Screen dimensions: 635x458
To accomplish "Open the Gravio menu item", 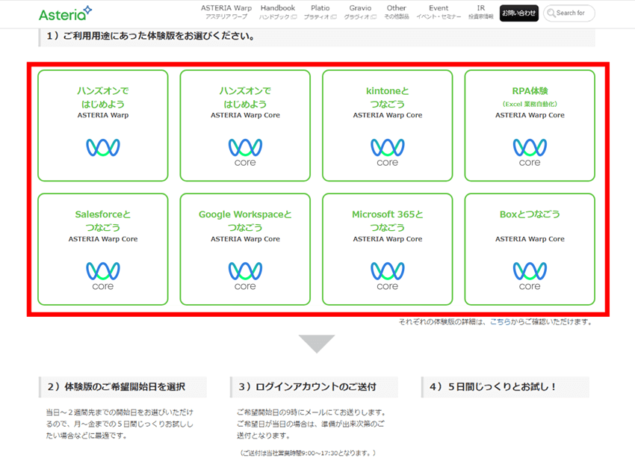I will pyautogui.click(x=360, y=12).
